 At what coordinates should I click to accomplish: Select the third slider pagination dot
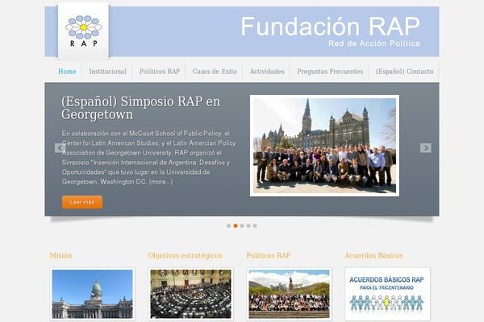pos(242,226)
